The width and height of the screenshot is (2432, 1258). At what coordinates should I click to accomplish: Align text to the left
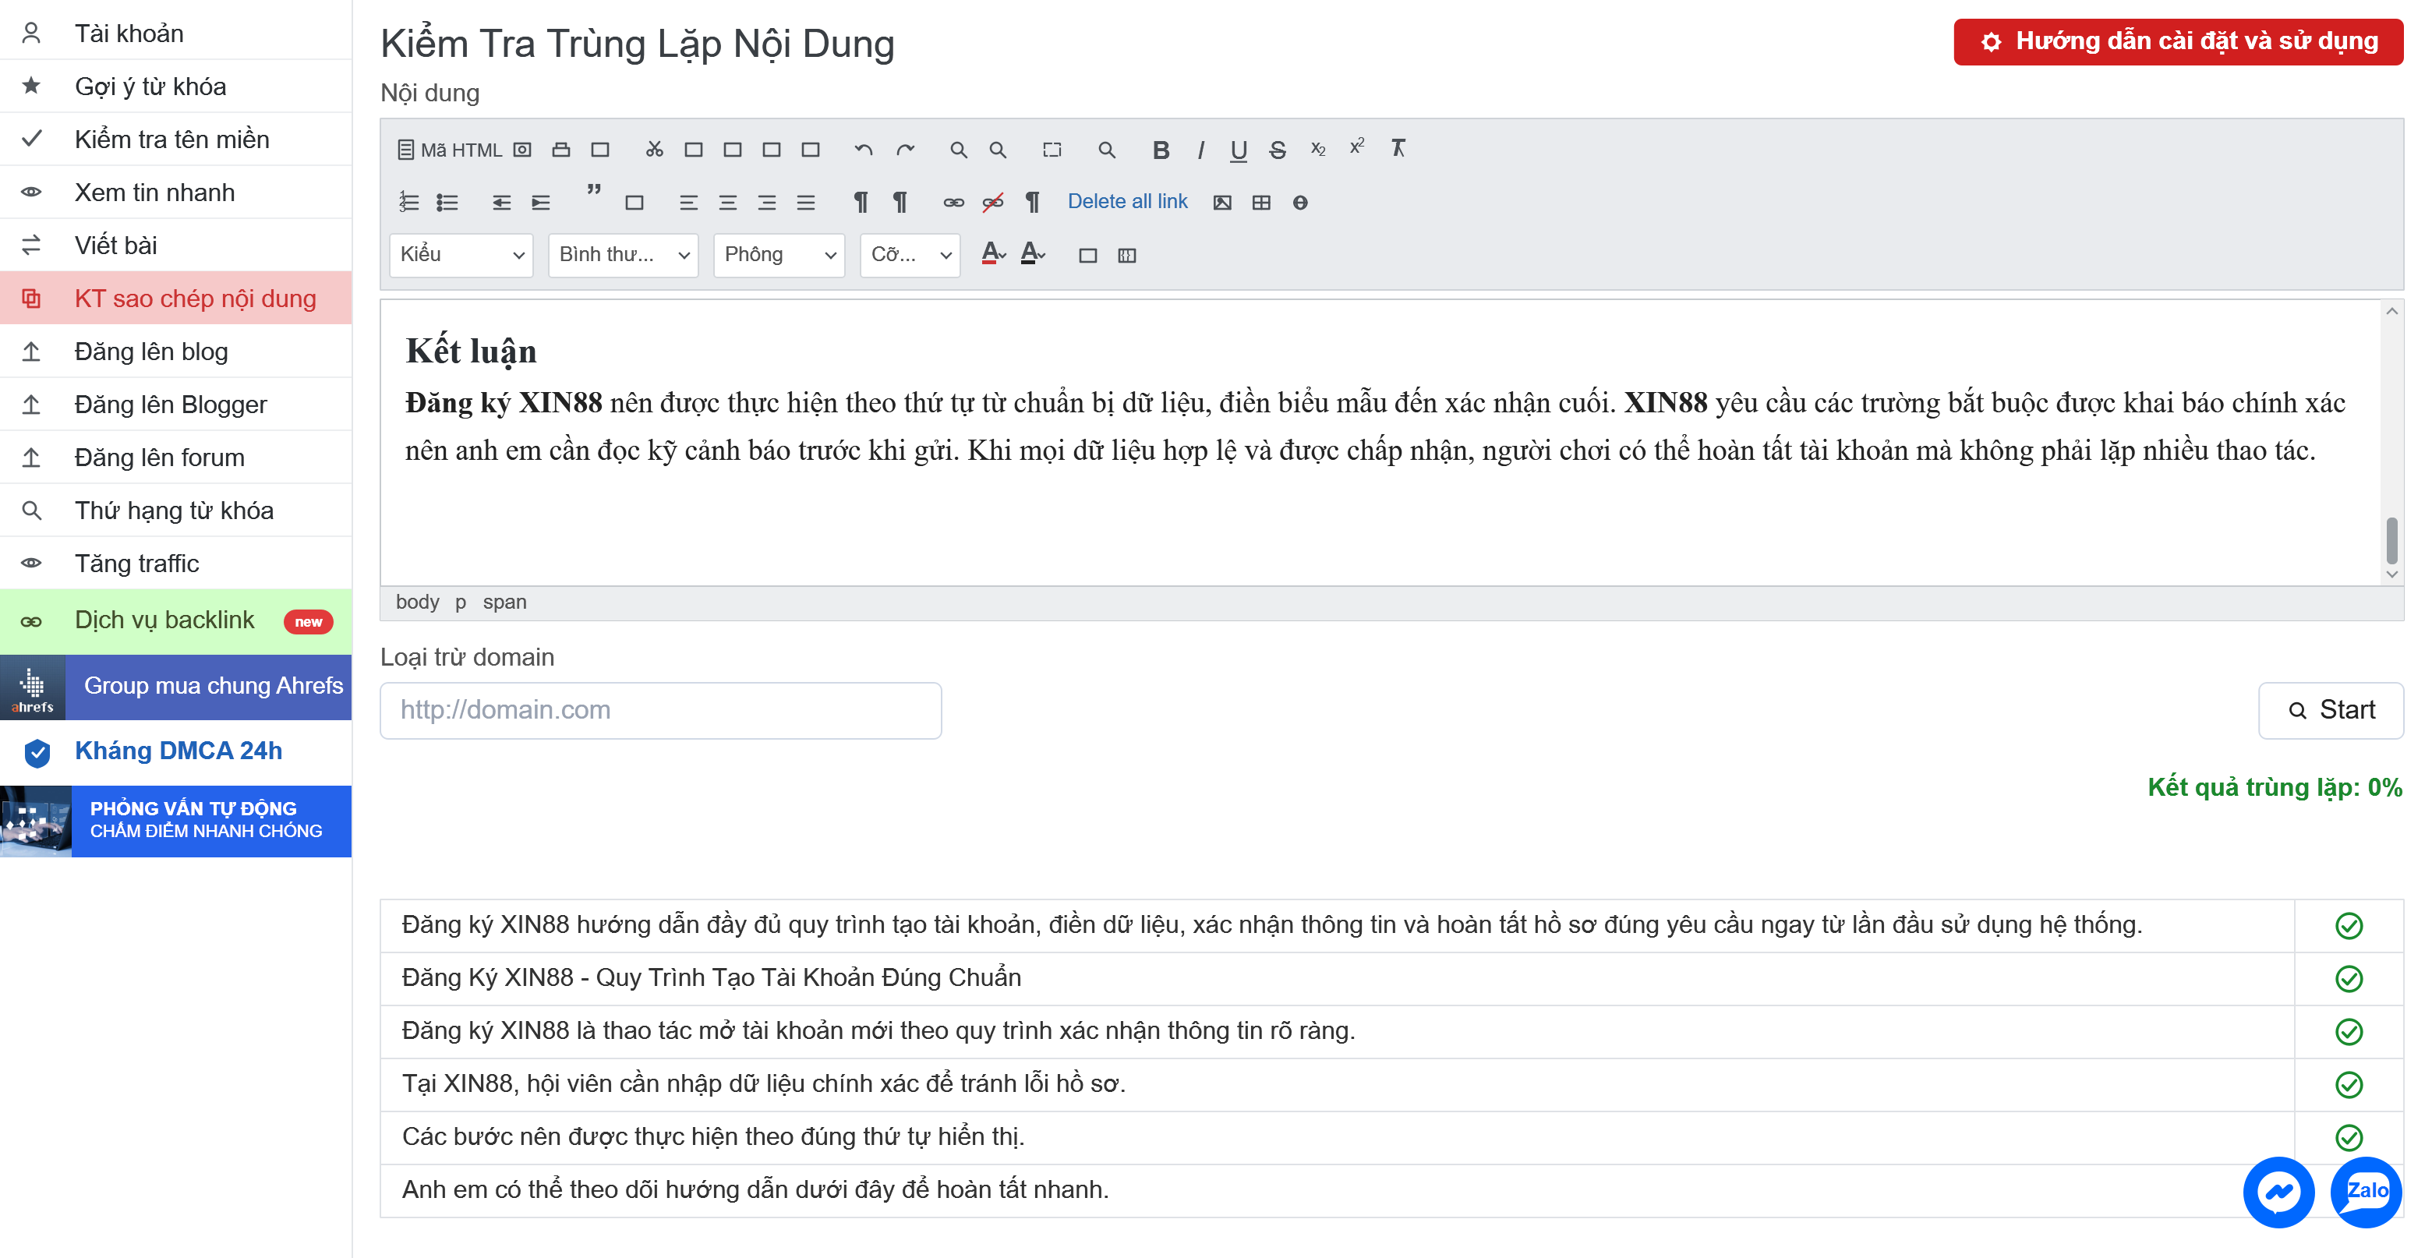pos(688,202)
